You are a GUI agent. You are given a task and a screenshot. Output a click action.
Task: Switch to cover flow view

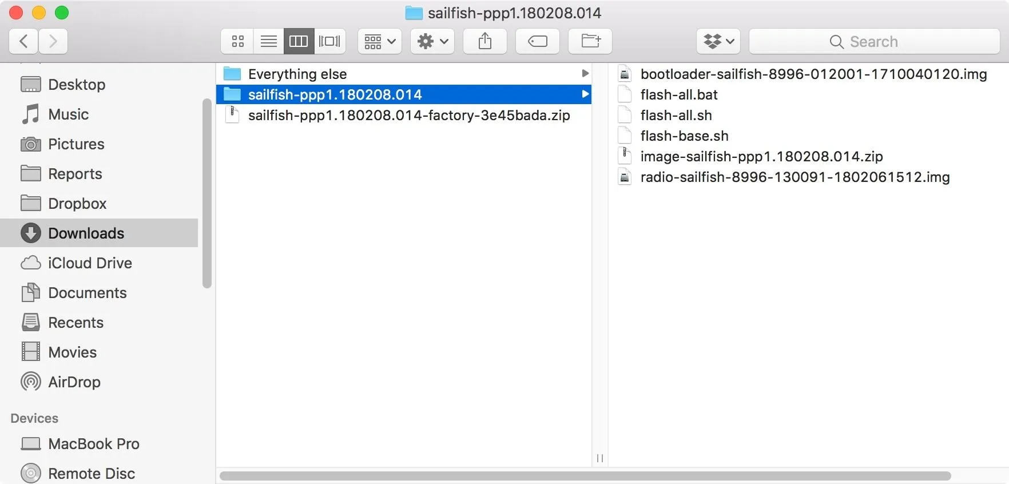tap(329, 41)
